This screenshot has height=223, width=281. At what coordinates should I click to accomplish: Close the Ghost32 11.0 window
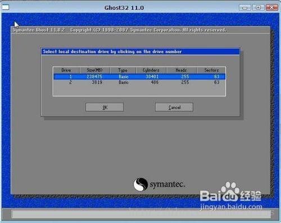[x=272, y=8]
